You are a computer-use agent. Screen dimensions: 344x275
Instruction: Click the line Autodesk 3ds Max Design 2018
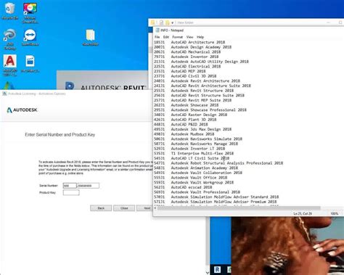(192, 129)
